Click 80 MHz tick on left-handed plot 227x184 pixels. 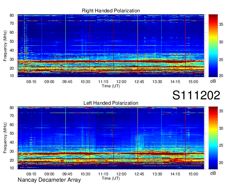[12, 108]
